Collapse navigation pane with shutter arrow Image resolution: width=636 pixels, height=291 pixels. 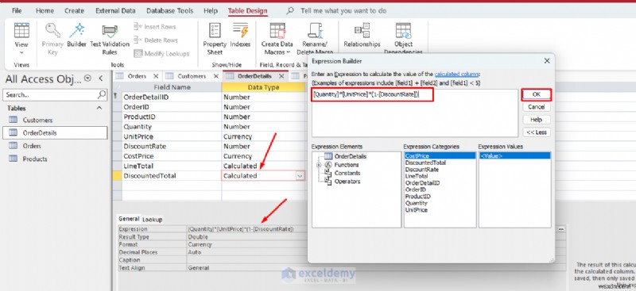point(101,78)
